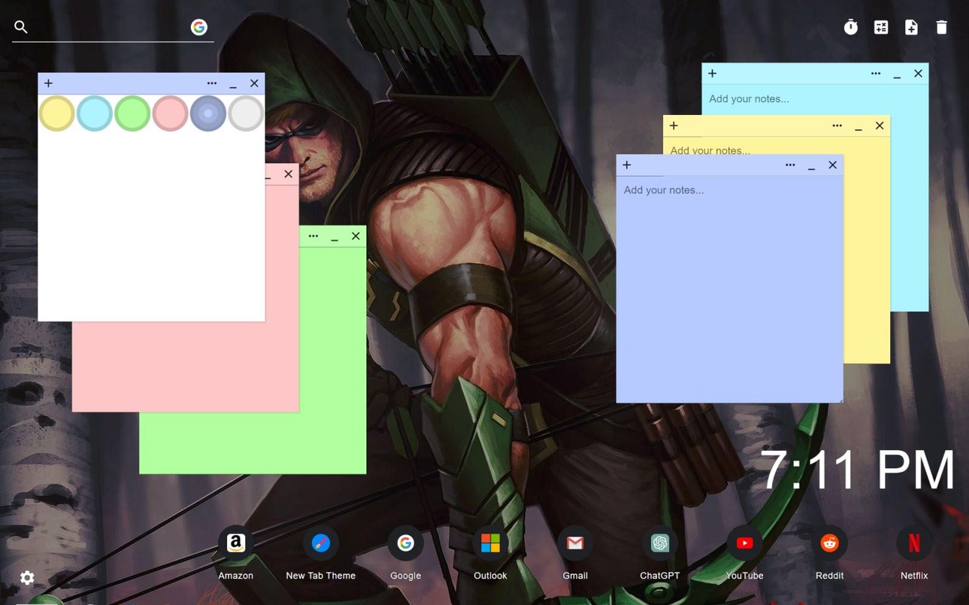Pick the pink color swatch
Viewport: 969px width, 605px height.
[170, 113]
